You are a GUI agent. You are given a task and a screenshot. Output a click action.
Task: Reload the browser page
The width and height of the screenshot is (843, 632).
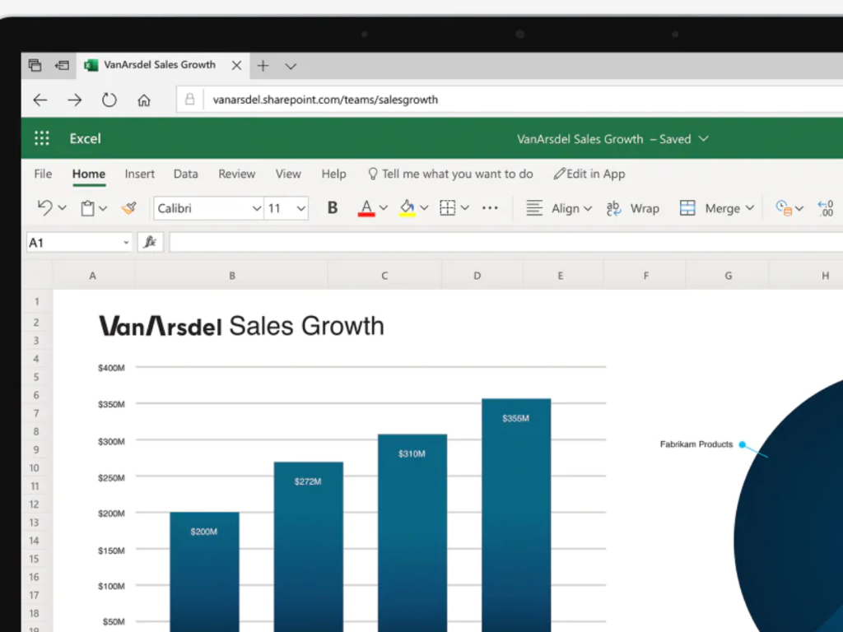[109, 100]
